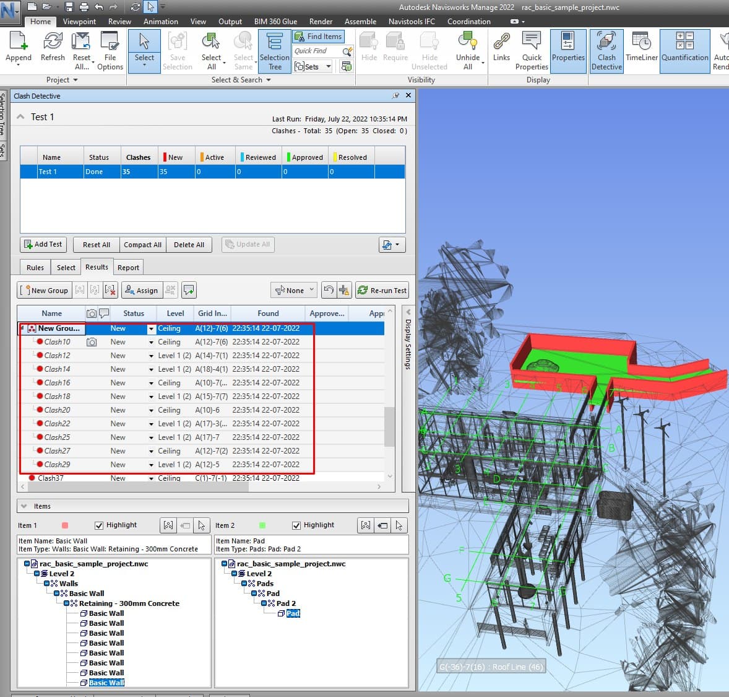Click Item 1 red color swatch
This screenshot has width=729, height=697.
point(65,525)
